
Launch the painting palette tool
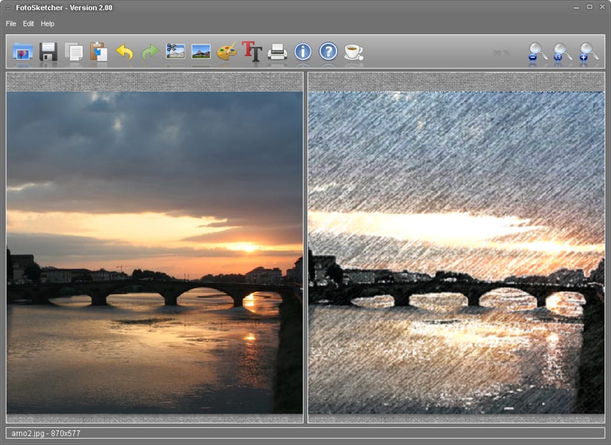pos(226,52)
